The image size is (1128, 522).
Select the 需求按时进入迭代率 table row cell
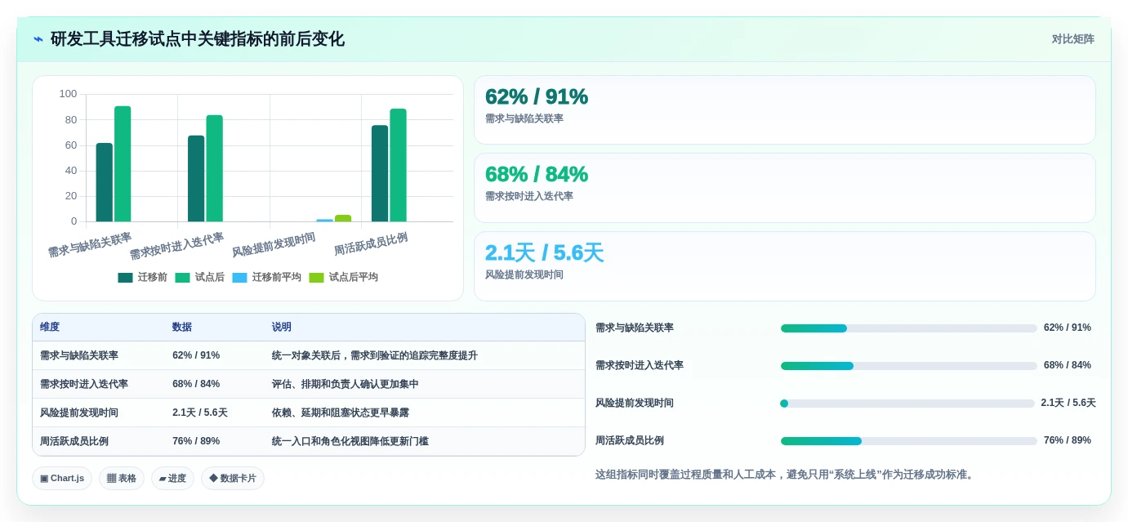coord(99,384)
